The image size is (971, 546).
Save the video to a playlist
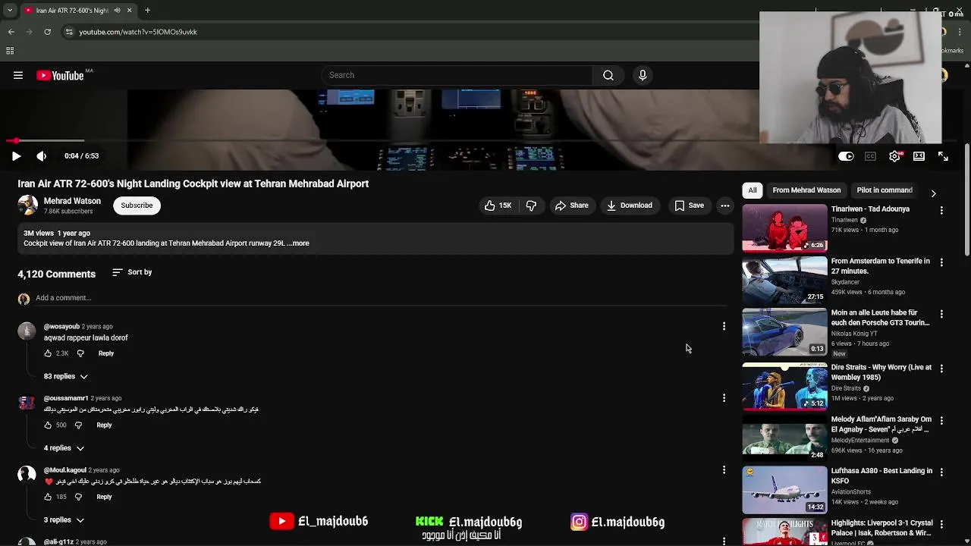[689, 206]
